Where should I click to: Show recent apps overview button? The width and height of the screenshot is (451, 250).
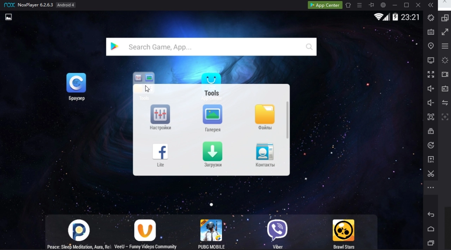[x=431, y=243]
